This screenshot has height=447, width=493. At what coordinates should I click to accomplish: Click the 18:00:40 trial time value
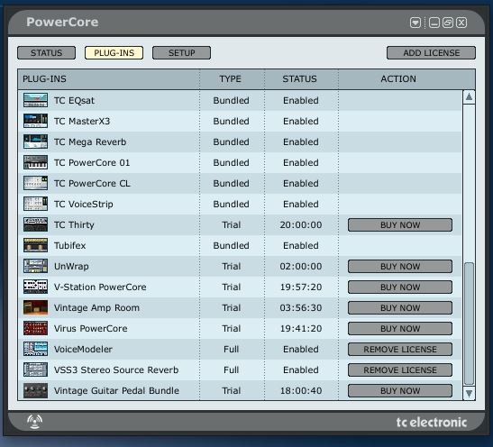(x=301, y=391)
